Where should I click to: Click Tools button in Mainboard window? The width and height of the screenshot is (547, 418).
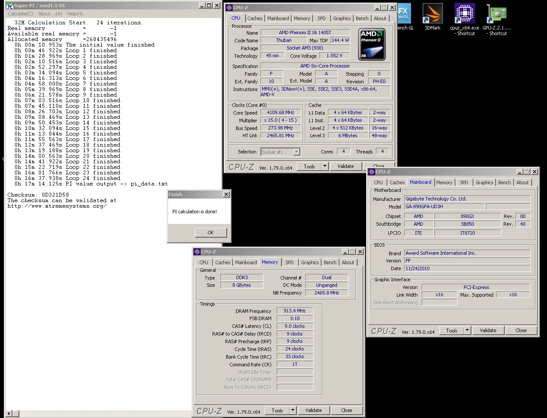tap(452, 330)
